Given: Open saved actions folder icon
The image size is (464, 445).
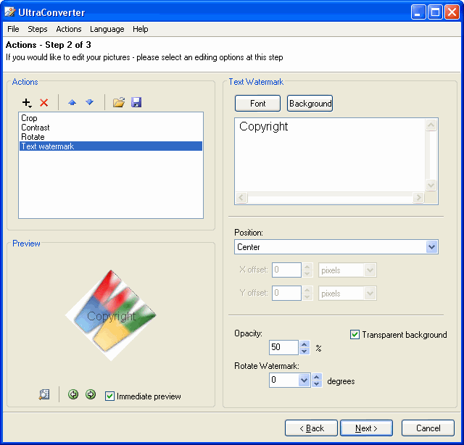Looking at the screenshot, I should [x=119, y=102].
